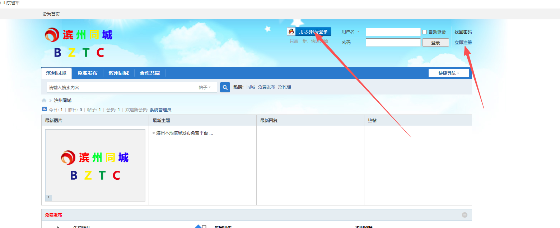Open the 滨州同城 latest image thumbnail
The width and height of the screenshot is (560, 228).
point(95,165)
